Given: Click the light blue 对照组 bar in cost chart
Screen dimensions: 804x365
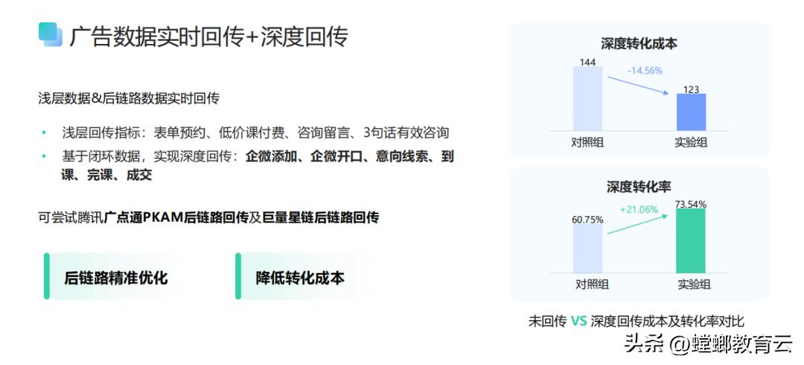Looking at the screenshot, I should (587, 98).
